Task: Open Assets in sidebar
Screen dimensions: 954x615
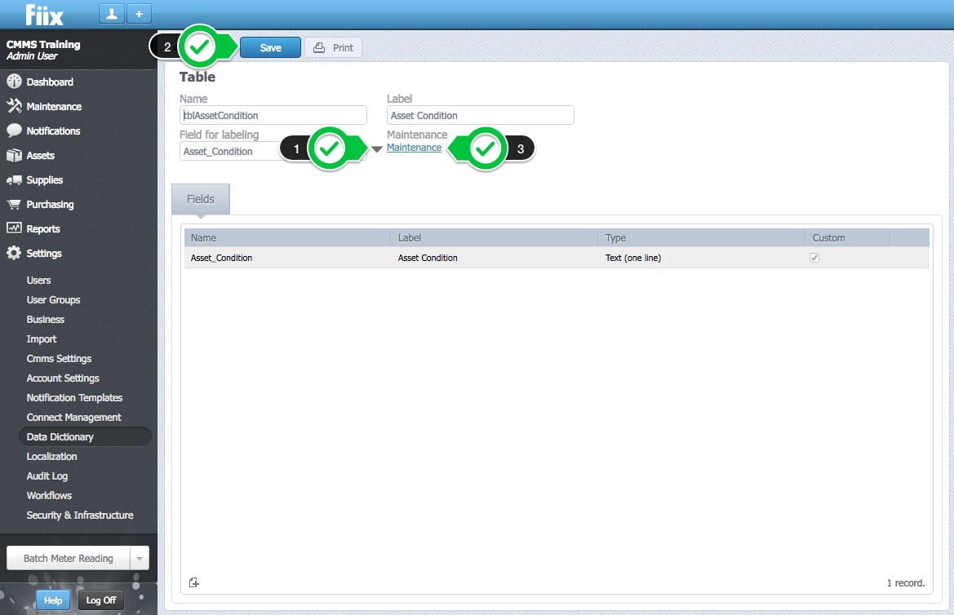Action: pyautogui.click(x=41, y=156)
